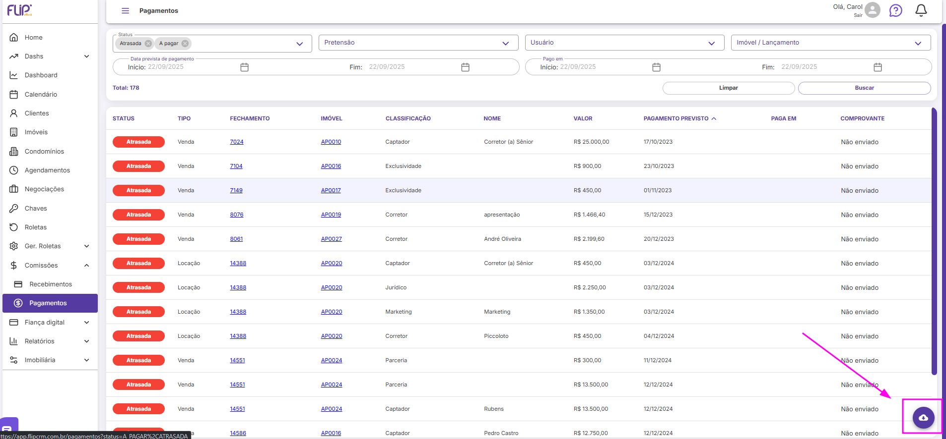Expand Imobiliária menu

point(50,360)
